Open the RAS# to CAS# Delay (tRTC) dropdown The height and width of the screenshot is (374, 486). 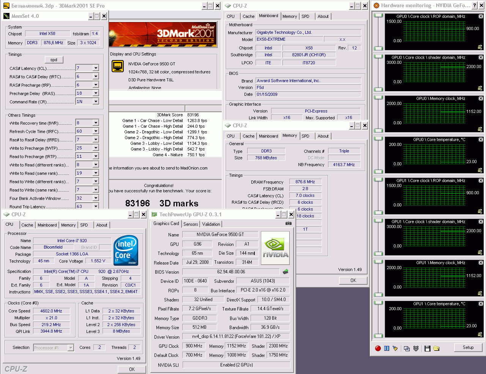point(96,76)
